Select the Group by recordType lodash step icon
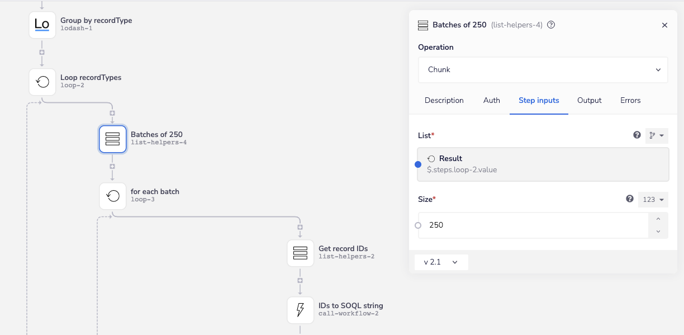Image resolution: width=684 pixels, height=335 pixels. (x=42, y=25)
